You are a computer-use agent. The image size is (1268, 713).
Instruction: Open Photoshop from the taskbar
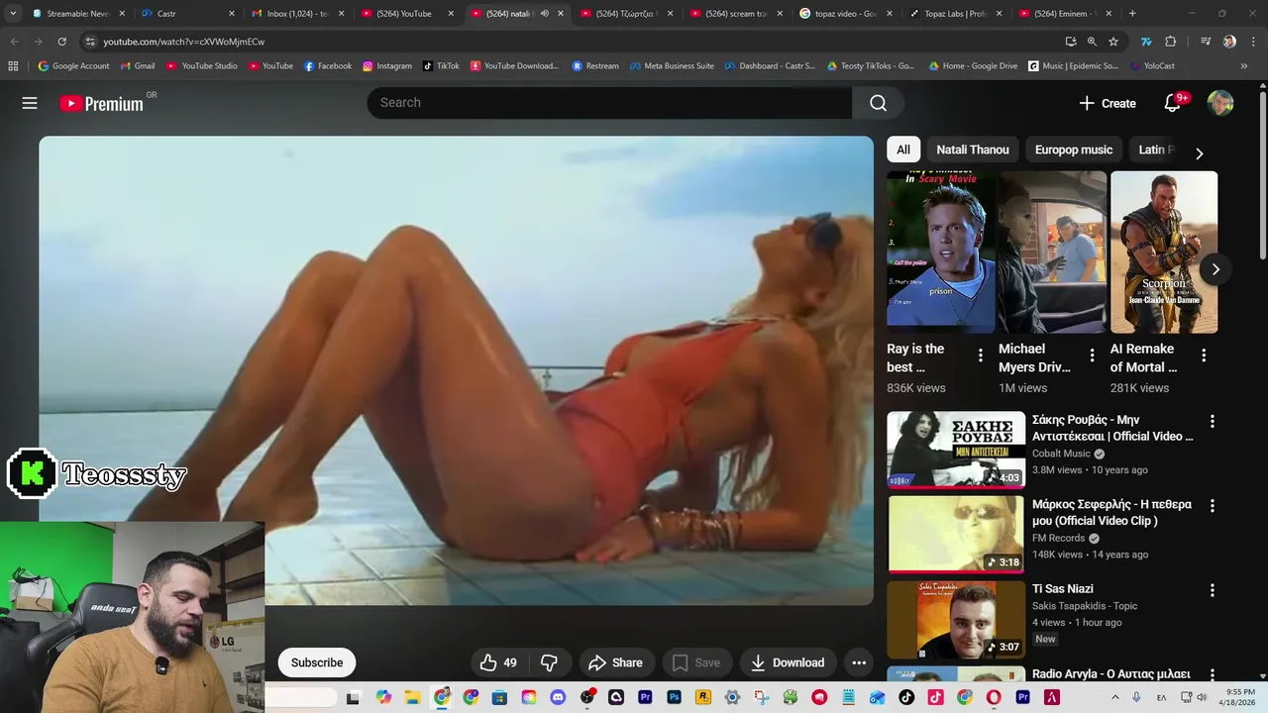click(675, 697)
